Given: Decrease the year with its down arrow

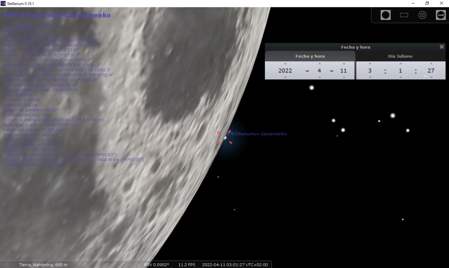Looking at the screenshot, I should 285,77.
